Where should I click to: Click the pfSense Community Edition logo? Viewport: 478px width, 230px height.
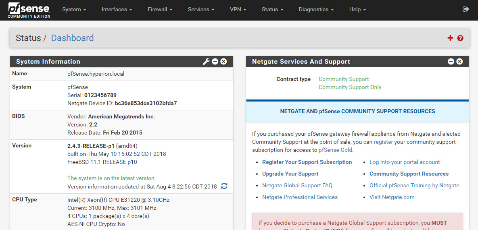click(x=29, y=10)
